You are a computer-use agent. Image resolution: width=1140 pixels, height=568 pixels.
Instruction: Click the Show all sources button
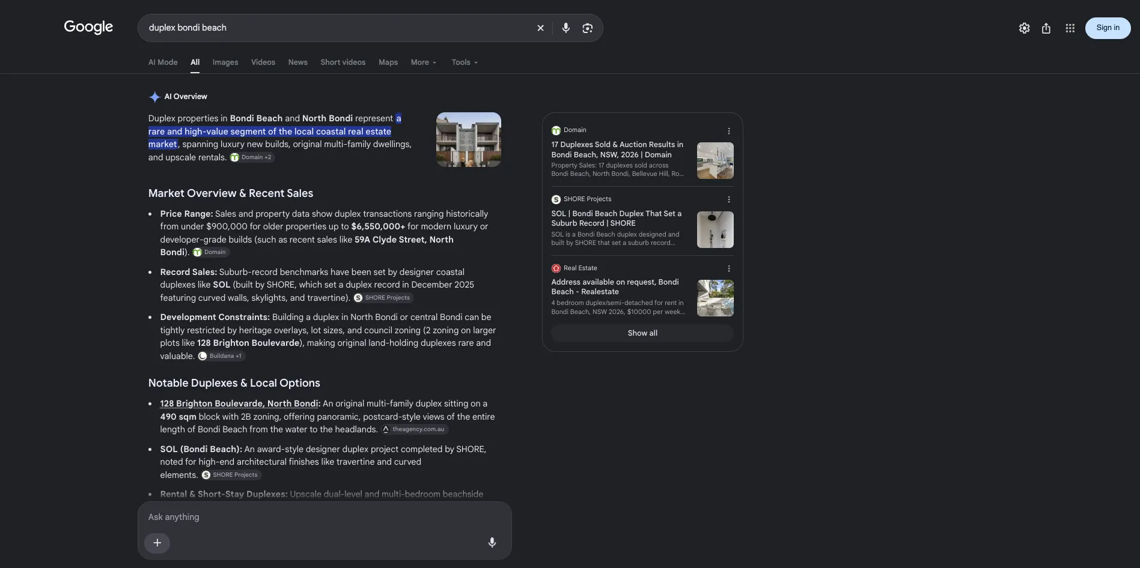coord(642,333)
